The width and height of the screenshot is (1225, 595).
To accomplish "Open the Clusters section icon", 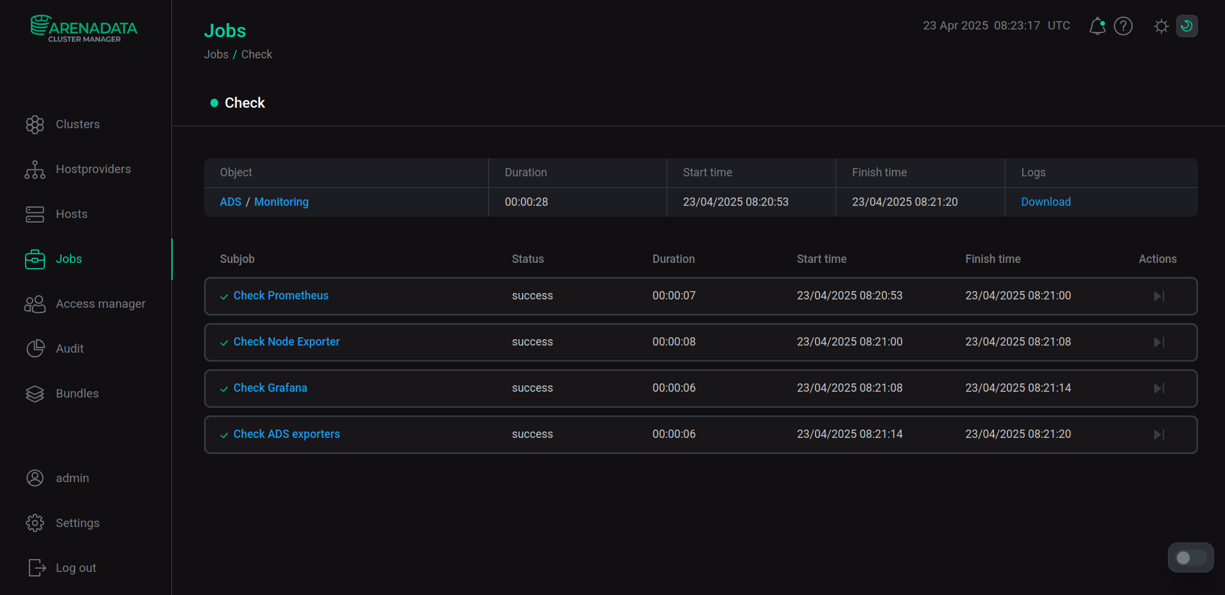I will click(x=35, y=124).
